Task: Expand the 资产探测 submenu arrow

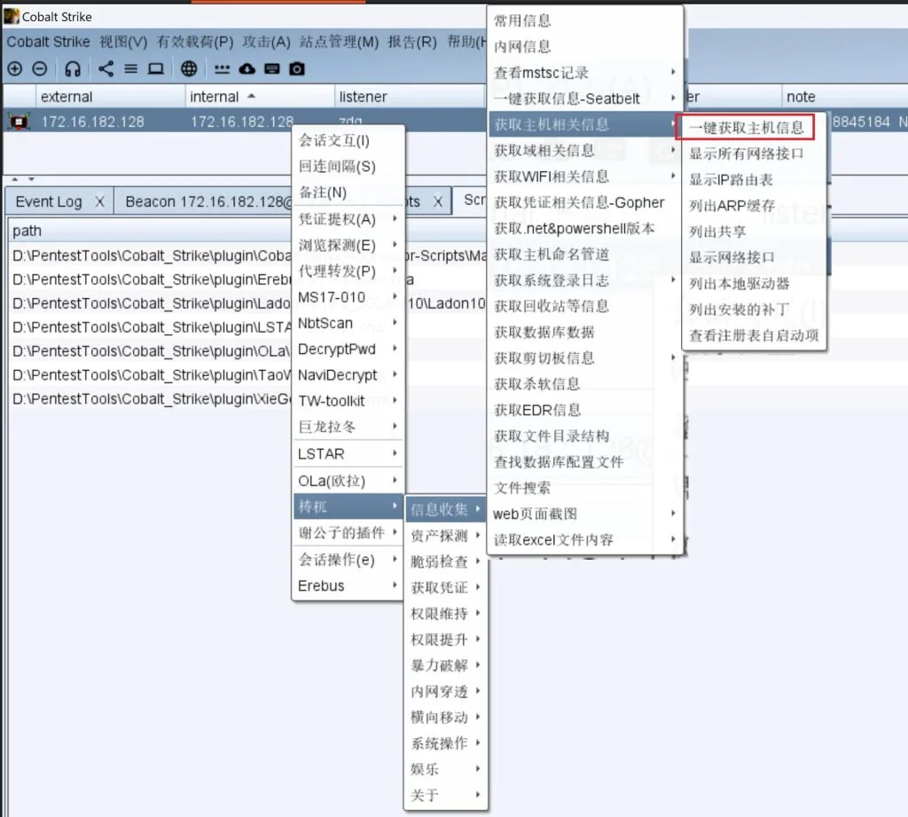Action: [478, 535]
